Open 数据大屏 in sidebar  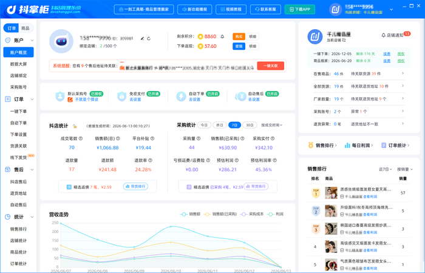18,64
